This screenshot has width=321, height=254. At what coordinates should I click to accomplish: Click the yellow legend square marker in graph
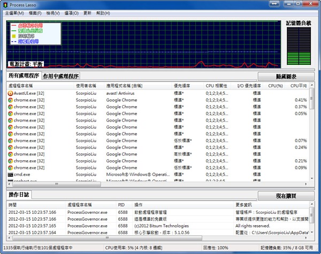pos(12,36)
